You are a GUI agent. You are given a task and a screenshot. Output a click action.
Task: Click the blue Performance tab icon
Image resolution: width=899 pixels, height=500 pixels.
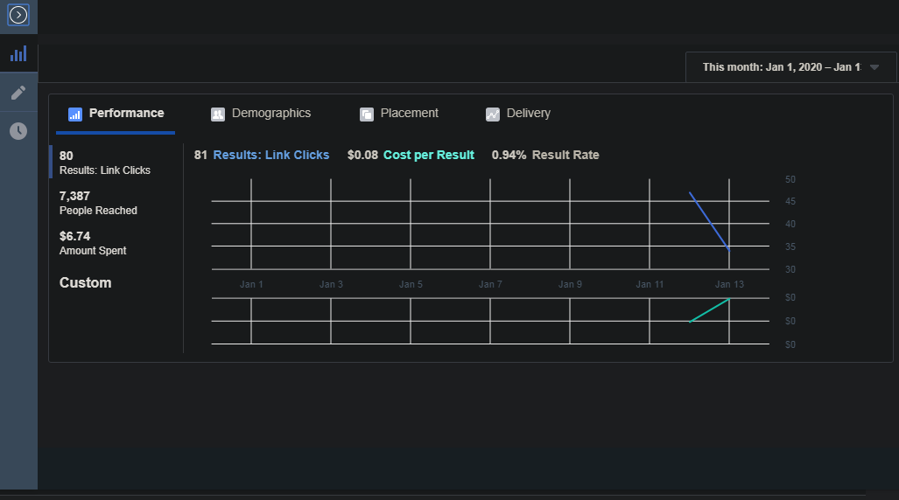(75, 115)
